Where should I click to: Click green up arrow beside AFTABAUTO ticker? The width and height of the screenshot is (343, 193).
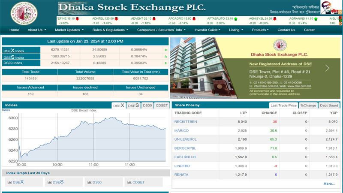(x=236, y=19)
